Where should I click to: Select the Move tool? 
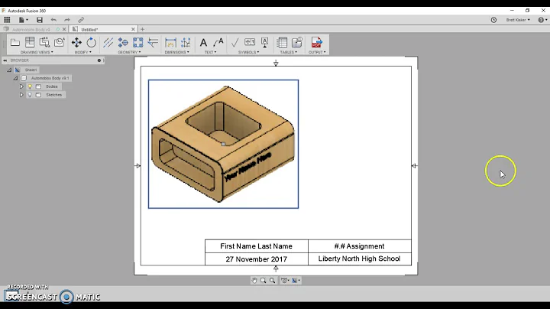click(76, 43)
